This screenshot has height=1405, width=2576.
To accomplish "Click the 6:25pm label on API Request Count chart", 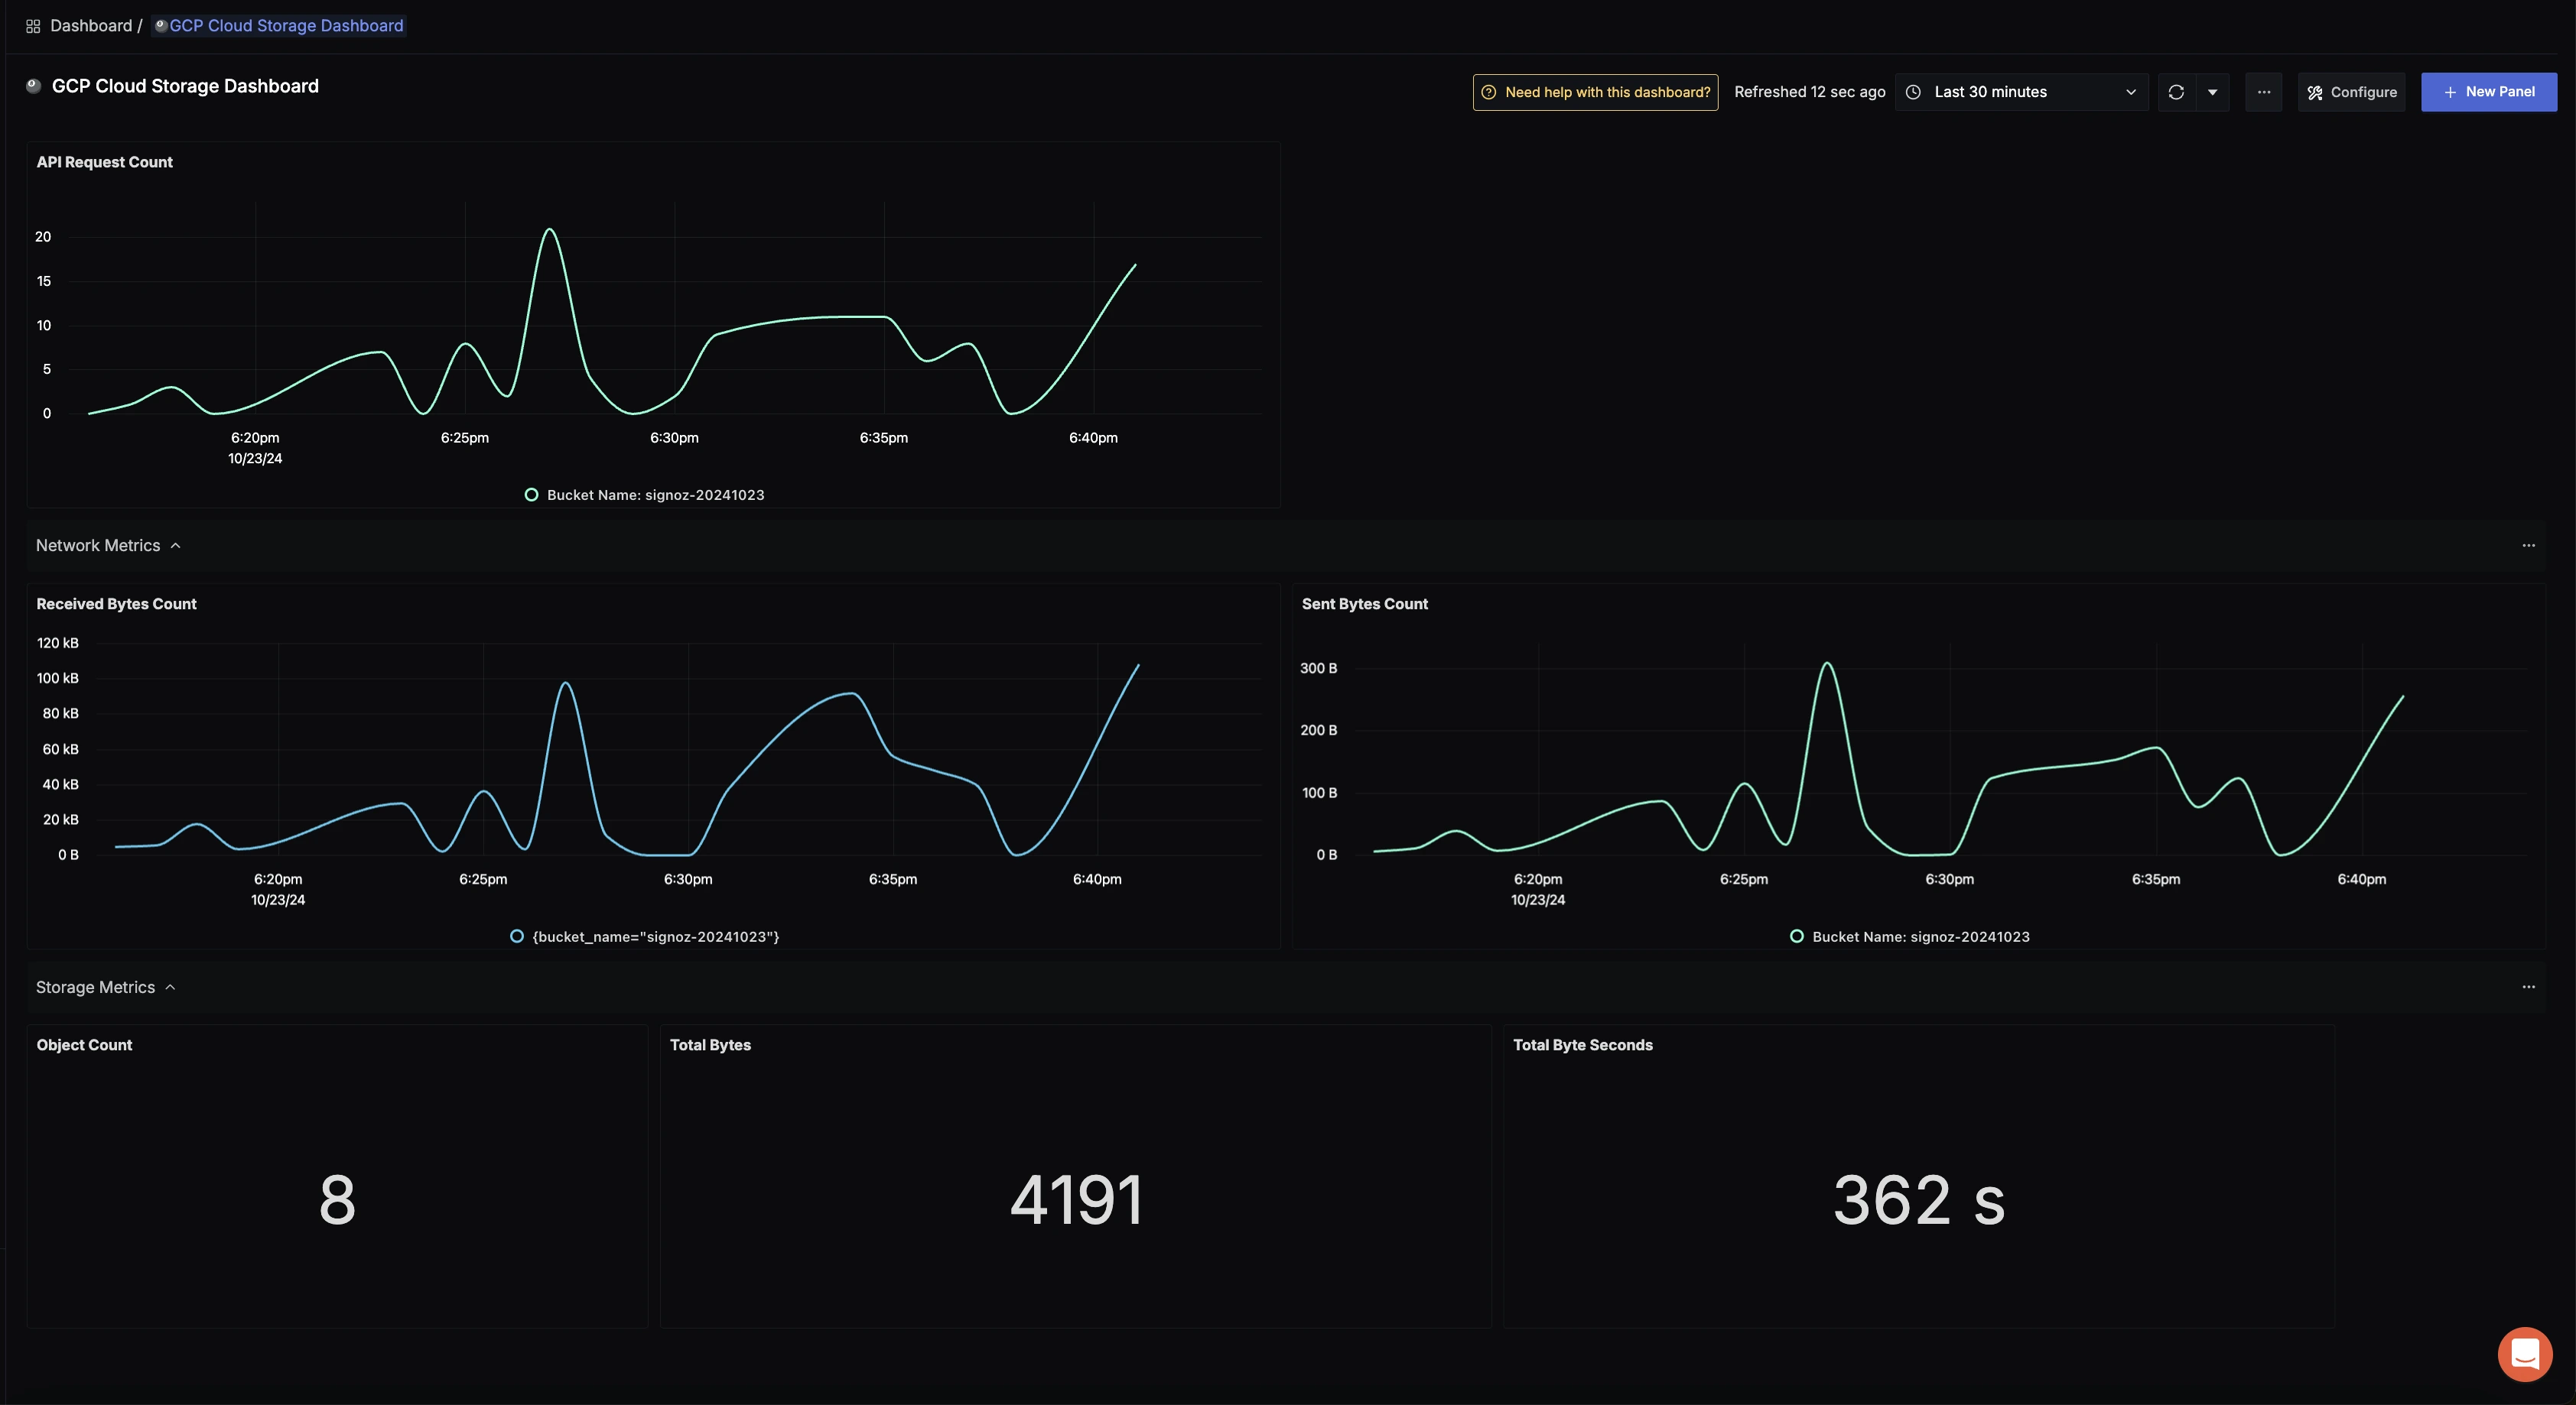I will 465,438.
